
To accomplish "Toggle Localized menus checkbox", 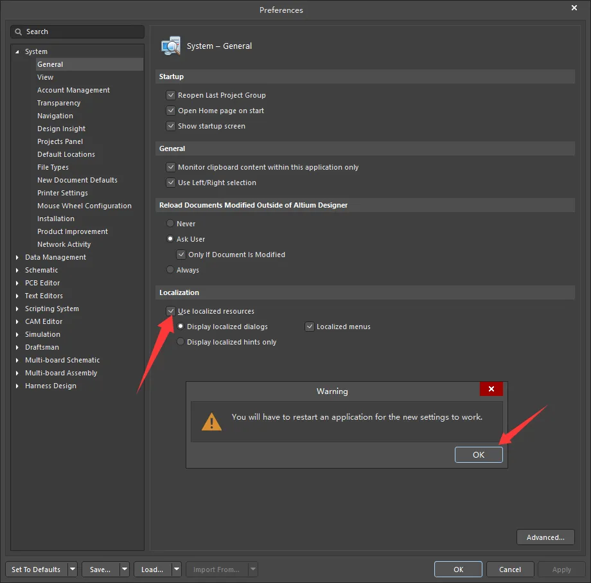I will [x=310, y=327].
